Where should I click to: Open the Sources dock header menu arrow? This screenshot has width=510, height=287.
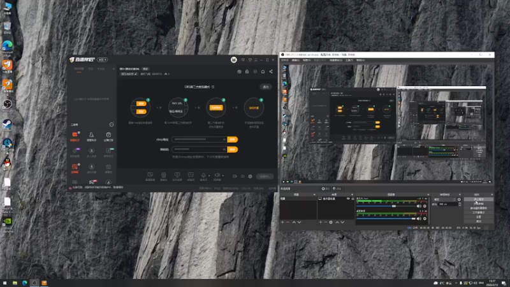pos(352,195)
